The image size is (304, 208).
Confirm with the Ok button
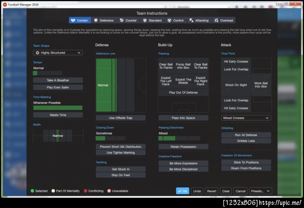182,191
